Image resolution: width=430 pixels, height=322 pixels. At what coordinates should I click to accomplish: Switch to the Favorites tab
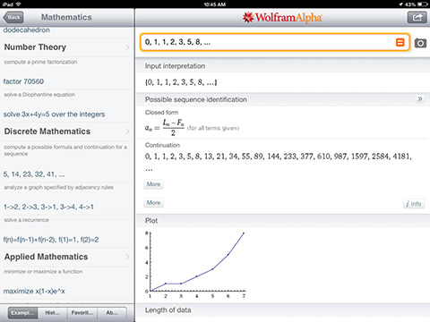(x=82, y=313)
